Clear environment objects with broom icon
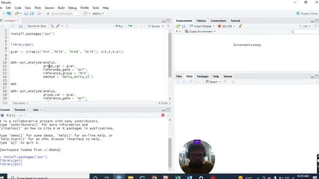The image size is (319, 179). click(x=240, y=26)
